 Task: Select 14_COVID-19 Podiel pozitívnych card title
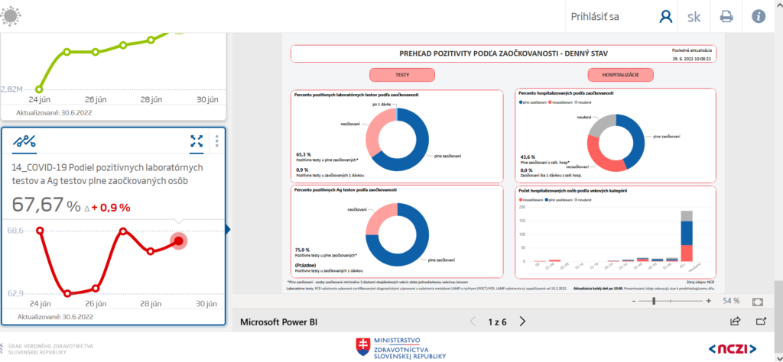pyautogui.click(x=108, y=174)
